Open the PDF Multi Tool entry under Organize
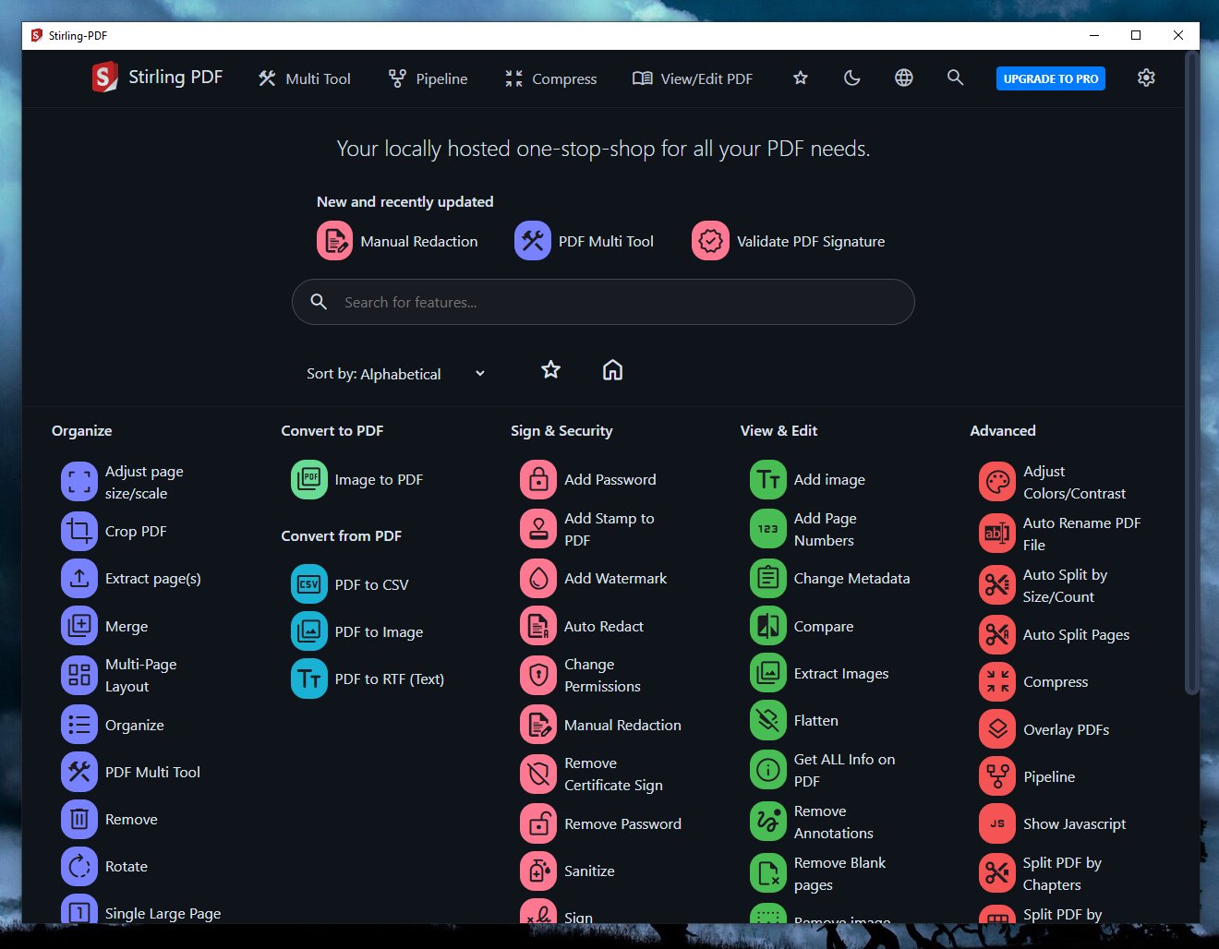Image resolution: width=1219 pixels, height=949 pixels. pyautogui.click(x=131, y=772)
